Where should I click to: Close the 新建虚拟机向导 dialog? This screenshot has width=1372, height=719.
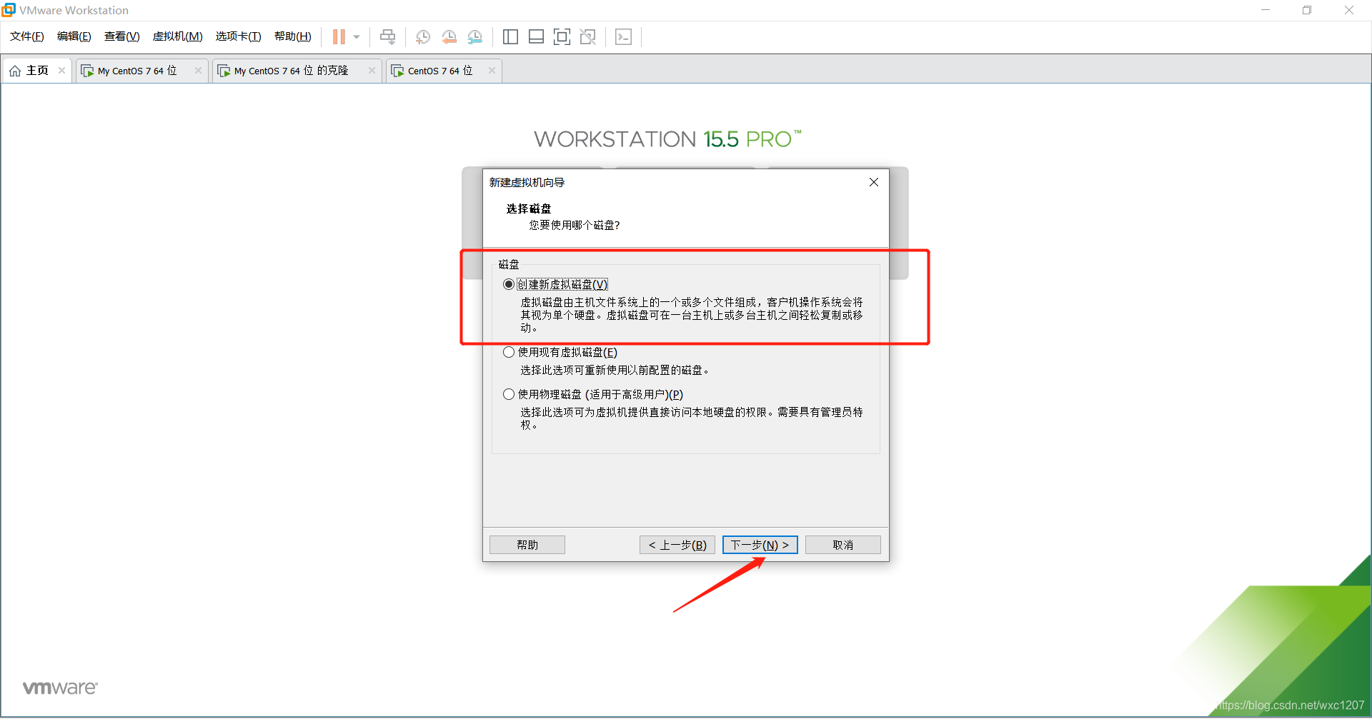point(873,182)
